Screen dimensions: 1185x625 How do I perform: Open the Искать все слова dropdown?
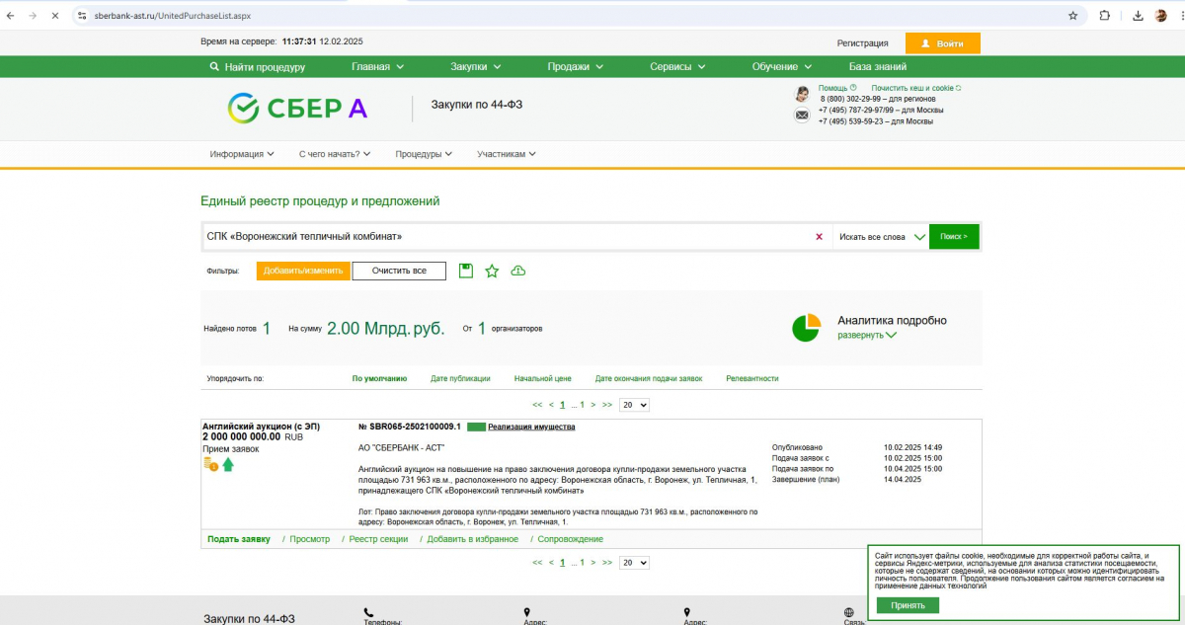(881, 237)
